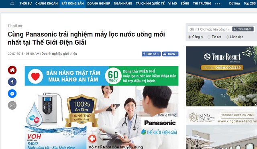Click the red medical cross icon
Viewport: 257px width, 149px height.
92,139
